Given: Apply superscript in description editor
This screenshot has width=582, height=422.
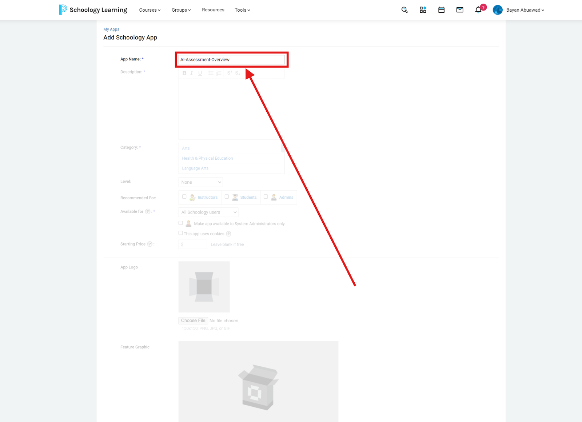Looking at the screenshot, I should [x=230, y=73].
